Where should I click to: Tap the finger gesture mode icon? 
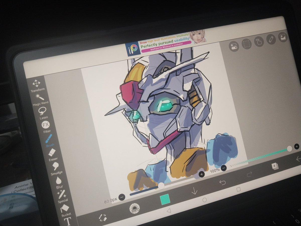tap(259, 41)
